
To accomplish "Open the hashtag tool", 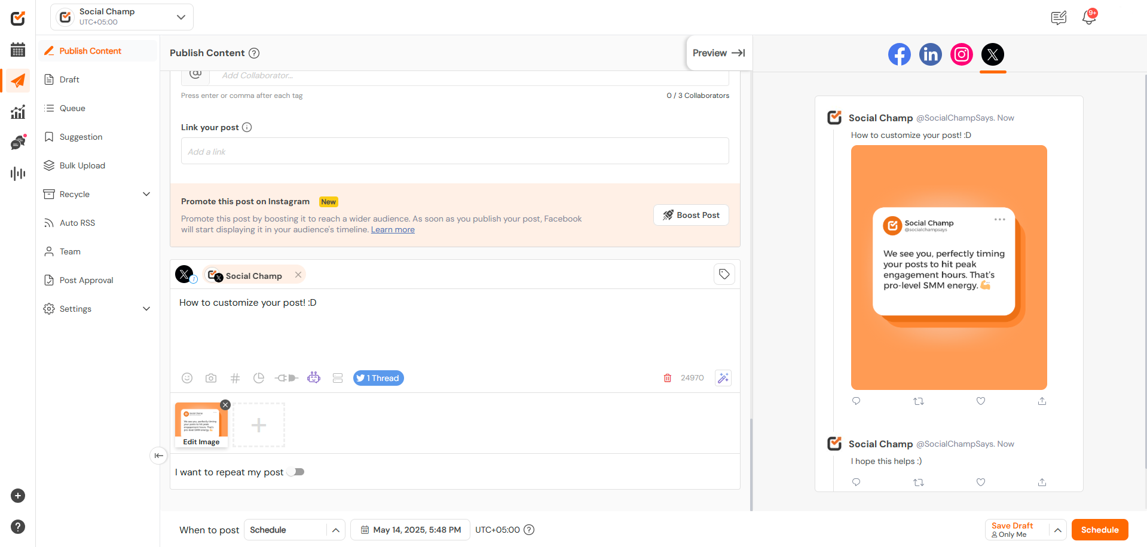I will [235, 378].
